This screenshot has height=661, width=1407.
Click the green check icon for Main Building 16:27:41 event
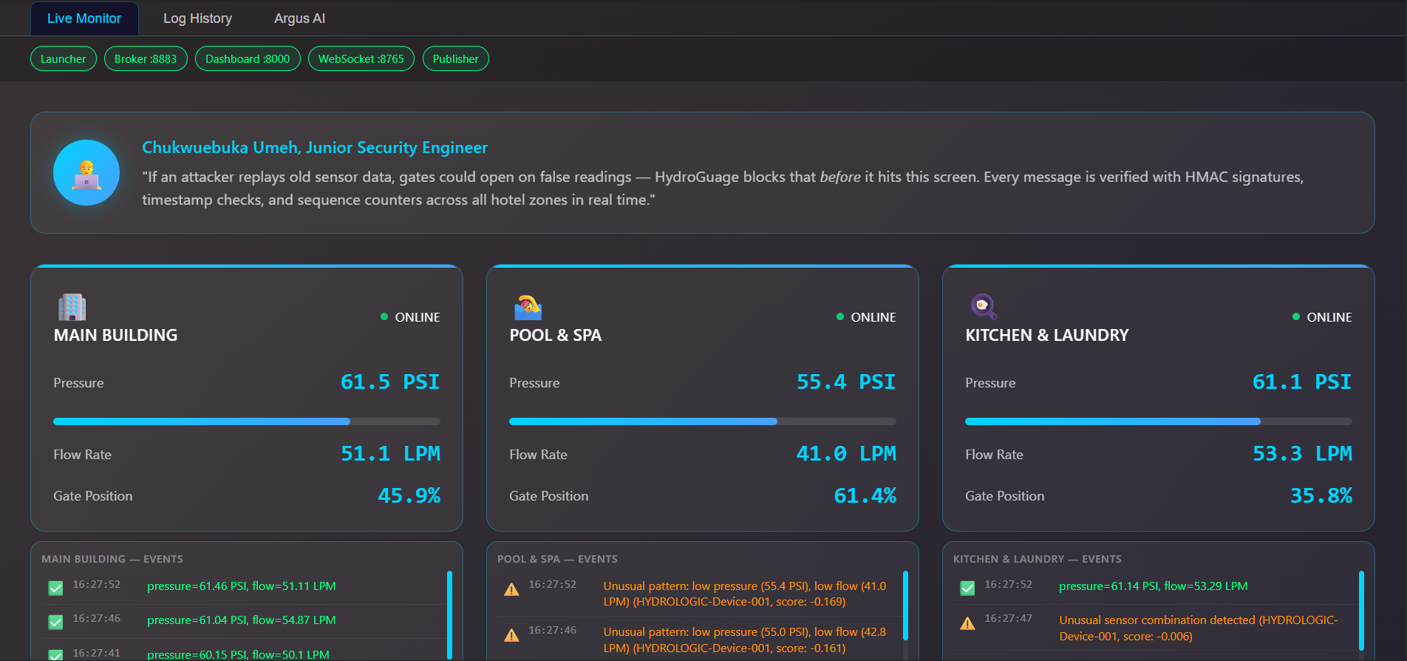(x=55, y=655)
